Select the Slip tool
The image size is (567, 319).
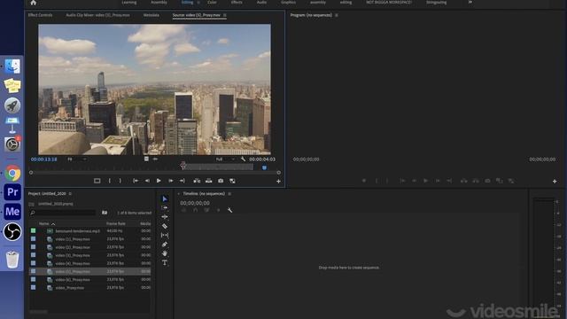click(165, 235)
